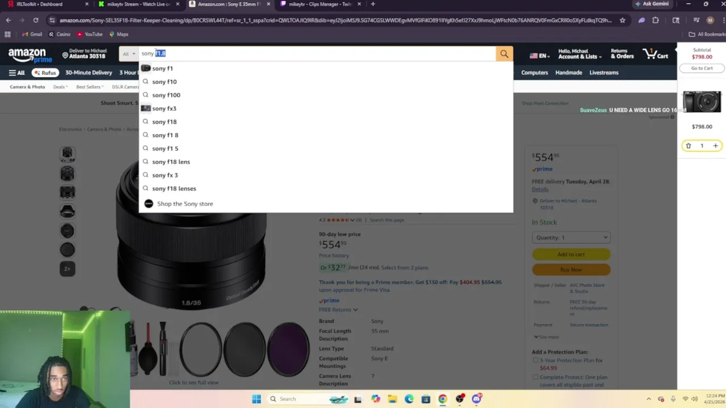Open Discord from the taskbar
Viewport: 726px width, 408px height.
click(x=476, y=399)
